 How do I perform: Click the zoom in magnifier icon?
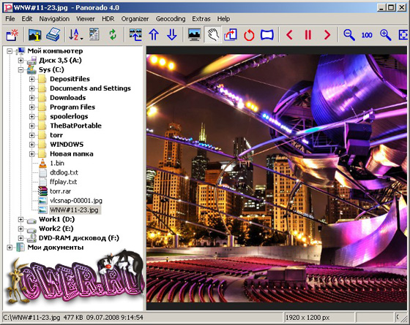[385, 35]
